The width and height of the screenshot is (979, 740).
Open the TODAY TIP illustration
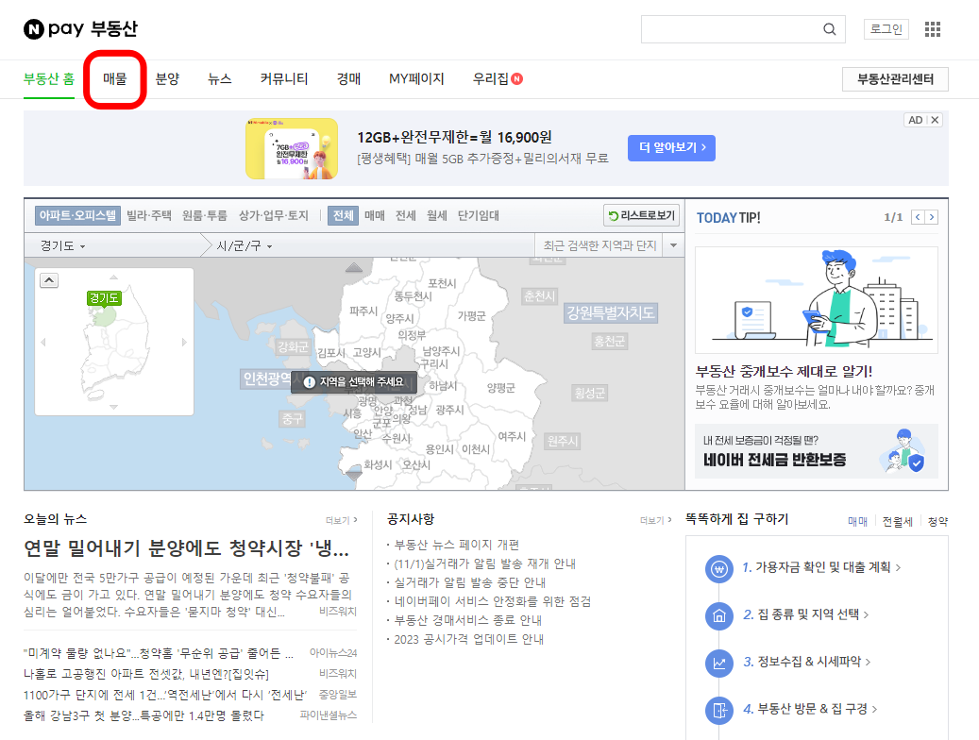[x=816, y=300]
